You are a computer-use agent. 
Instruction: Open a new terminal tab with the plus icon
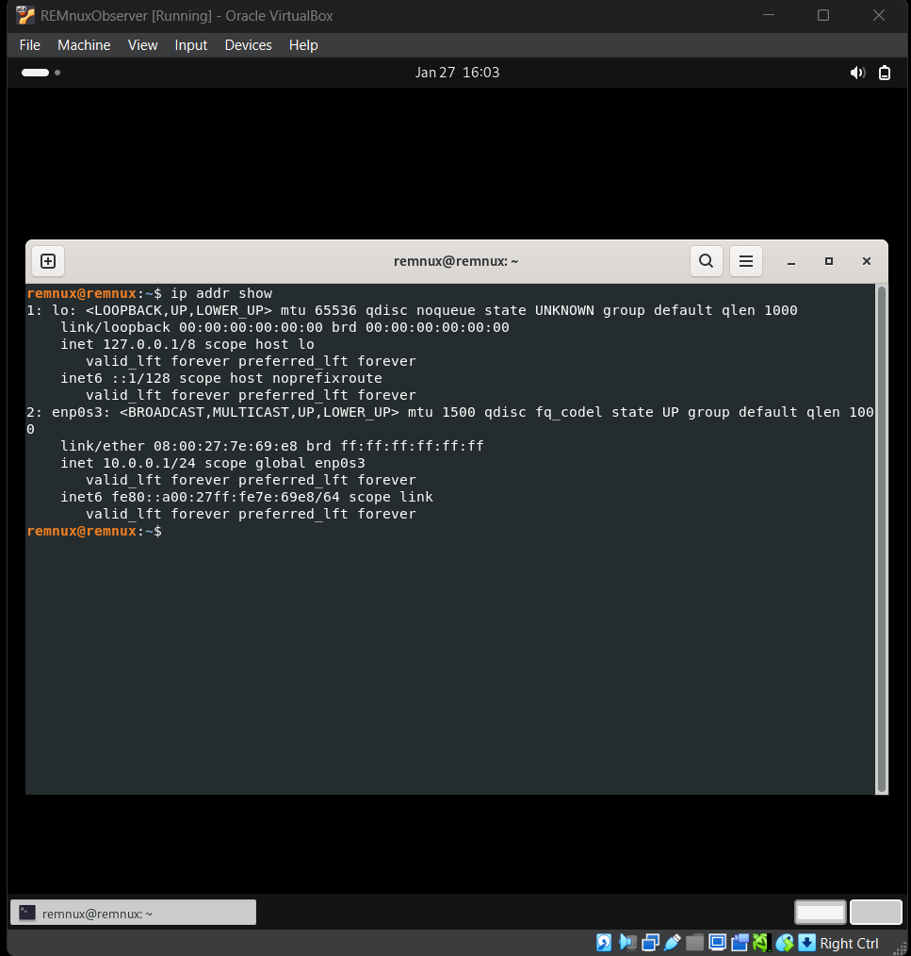click(47, 261)
